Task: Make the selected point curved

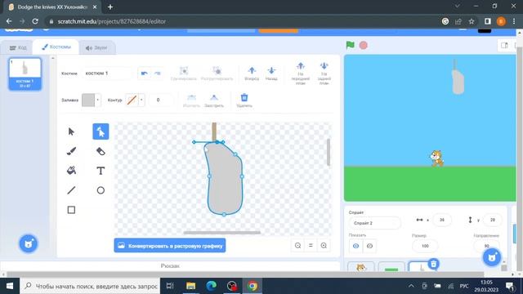Action: 191,98
